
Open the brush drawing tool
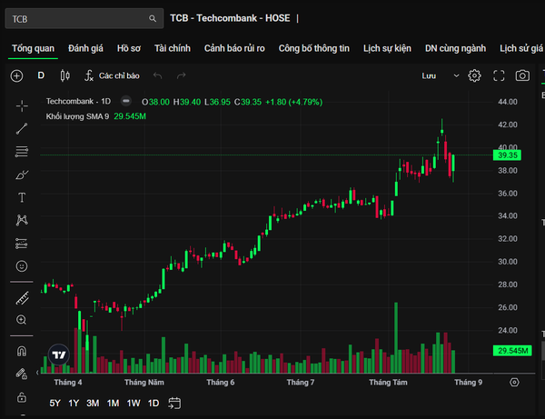pyautogui.click(x=22, y=175)
